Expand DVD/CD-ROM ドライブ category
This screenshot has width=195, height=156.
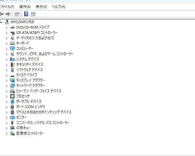[x=7, y=28]
